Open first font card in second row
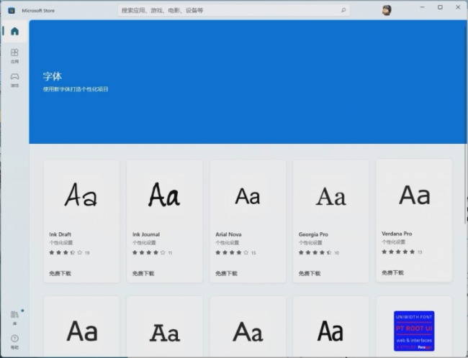468x358 pixels. pyautogui.click(x=82, y=326)
